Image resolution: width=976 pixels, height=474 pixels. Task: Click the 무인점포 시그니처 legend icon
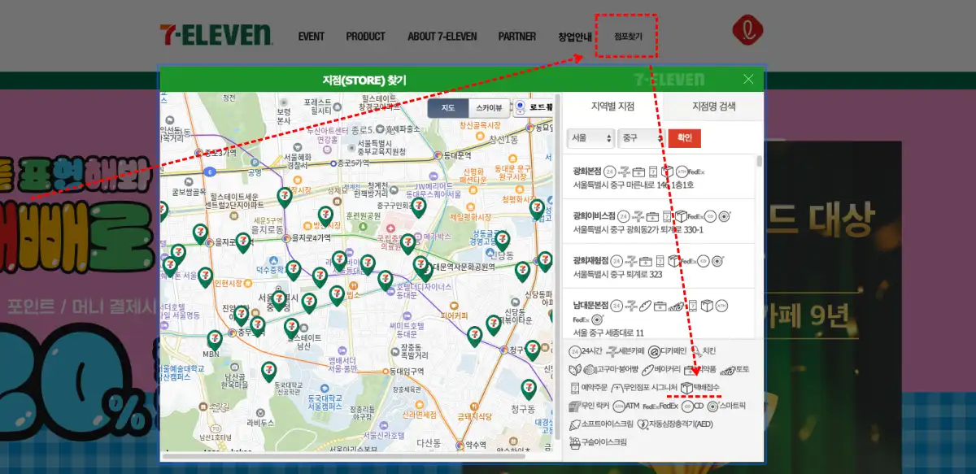617,387
